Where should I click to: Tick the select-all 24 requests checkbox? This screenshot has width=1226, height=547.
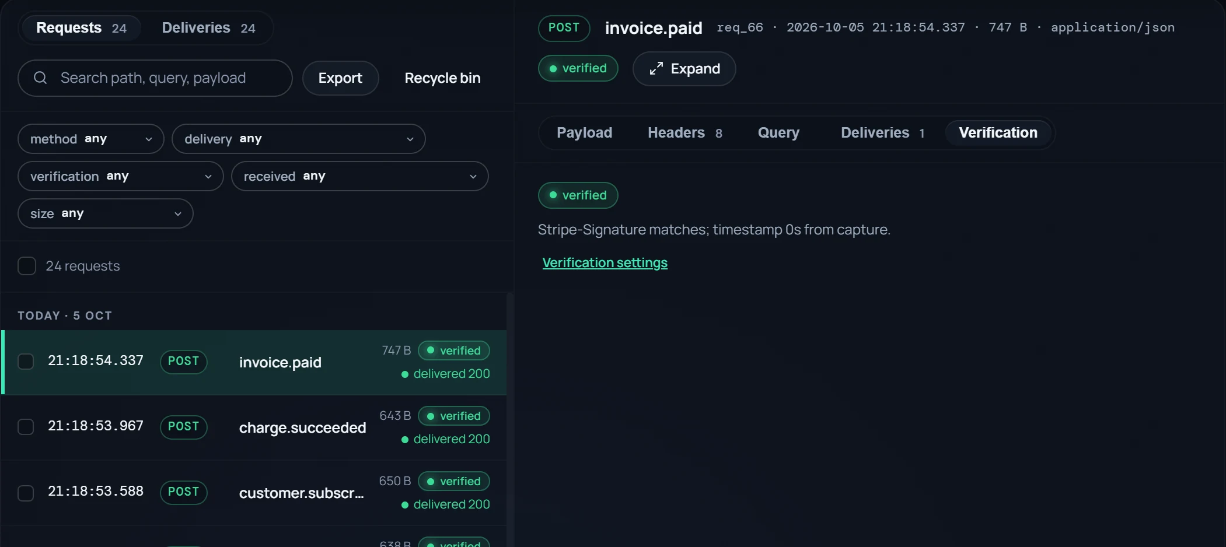tap(27, 266)
